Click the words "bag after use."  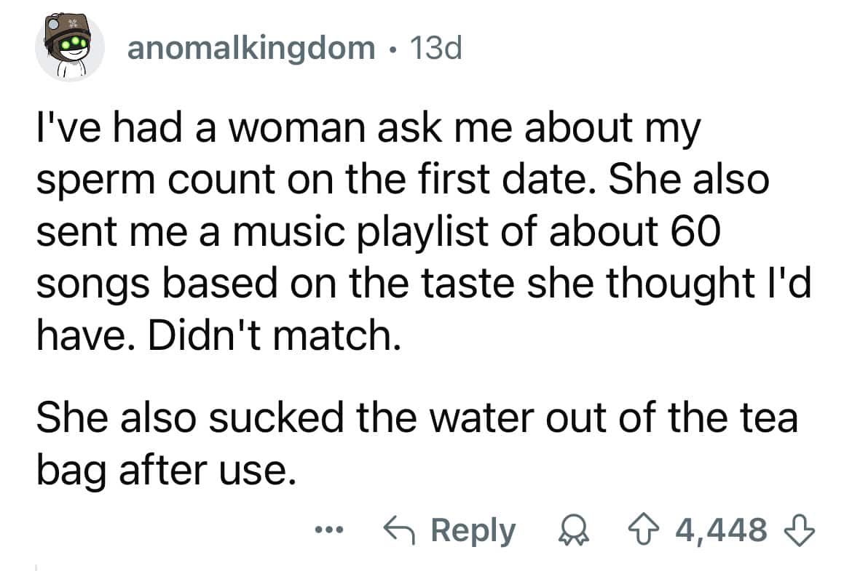coord(167,471)
